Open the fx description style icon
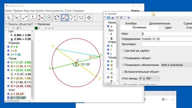The image size is (192, 108). (18, 28)
